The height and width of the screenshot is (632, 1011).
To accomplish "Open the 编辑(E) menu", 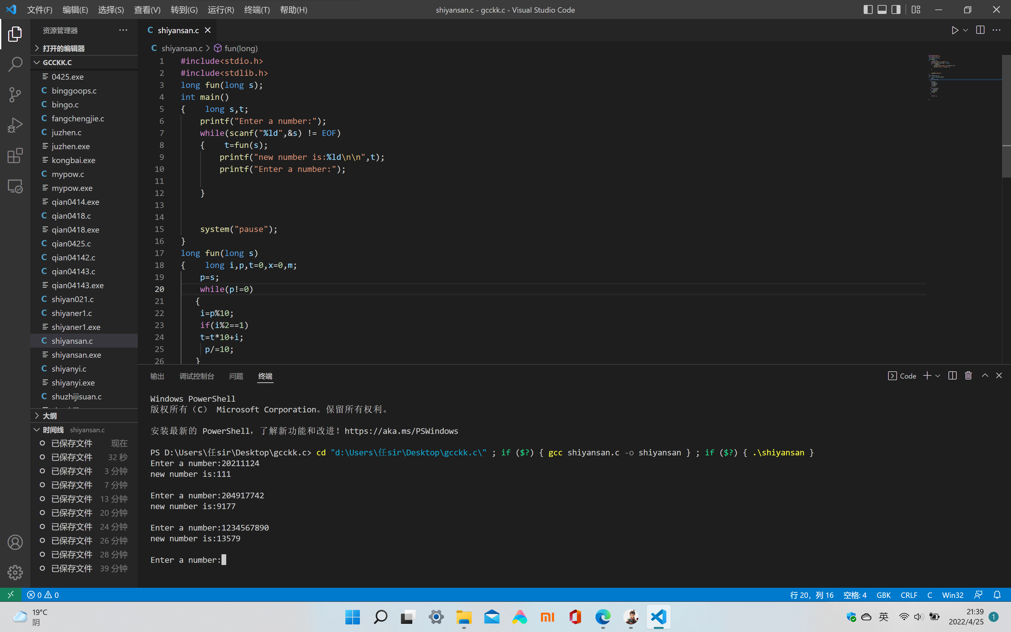I will tap(75, 9).
